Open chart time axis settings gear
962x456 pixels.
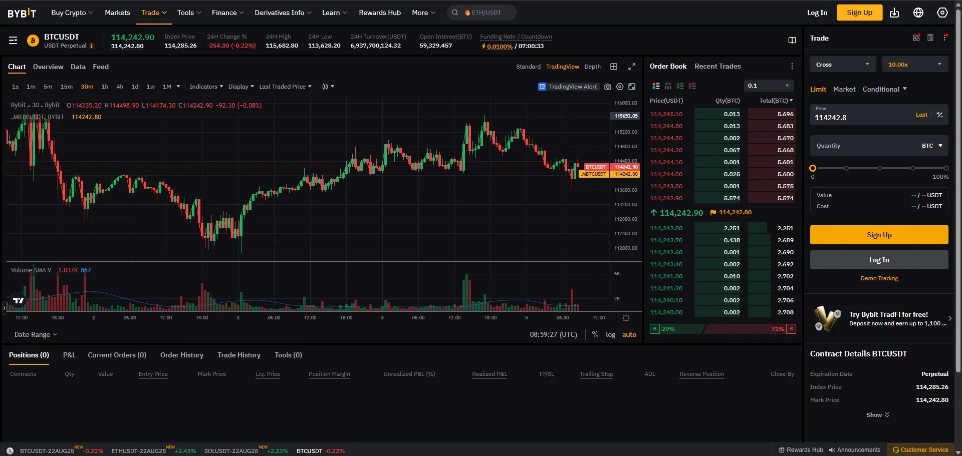tap(626, 318)
